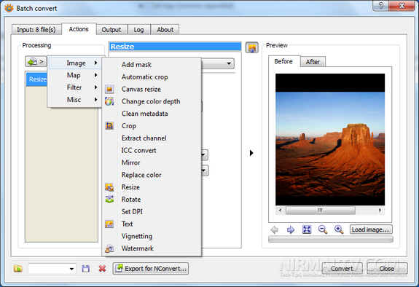Switch preview to After tab
The image size is (419, 287).
coord(313,62)
